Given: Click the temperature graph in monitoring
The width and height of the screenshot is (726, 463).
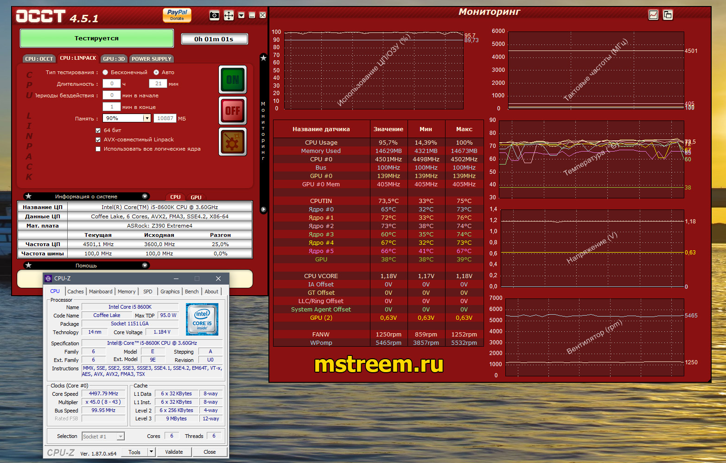Looking at the screenshot, I should (592, 159).
